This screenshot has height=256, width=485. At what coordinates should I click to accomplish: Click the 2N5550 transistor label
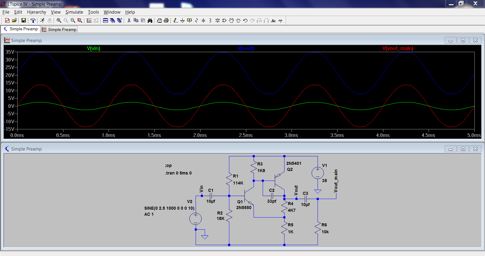(244, 208)
